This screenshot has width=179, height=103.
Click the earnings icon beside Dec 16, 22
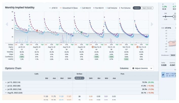click(x=137, y=47)
